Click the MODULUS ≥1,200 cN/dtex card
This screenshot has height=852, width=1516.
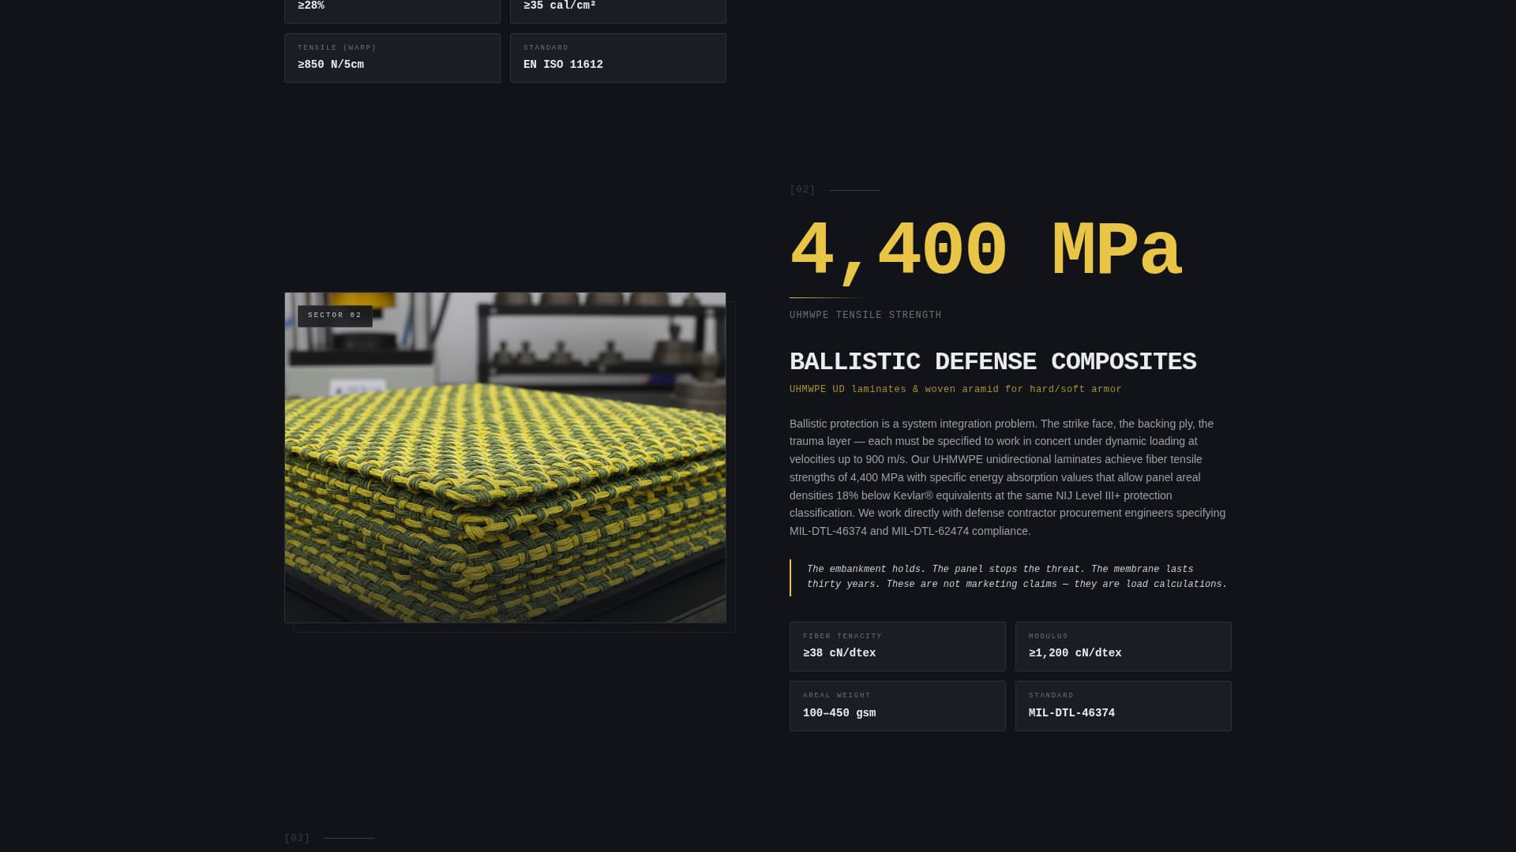pos(1124,646)
